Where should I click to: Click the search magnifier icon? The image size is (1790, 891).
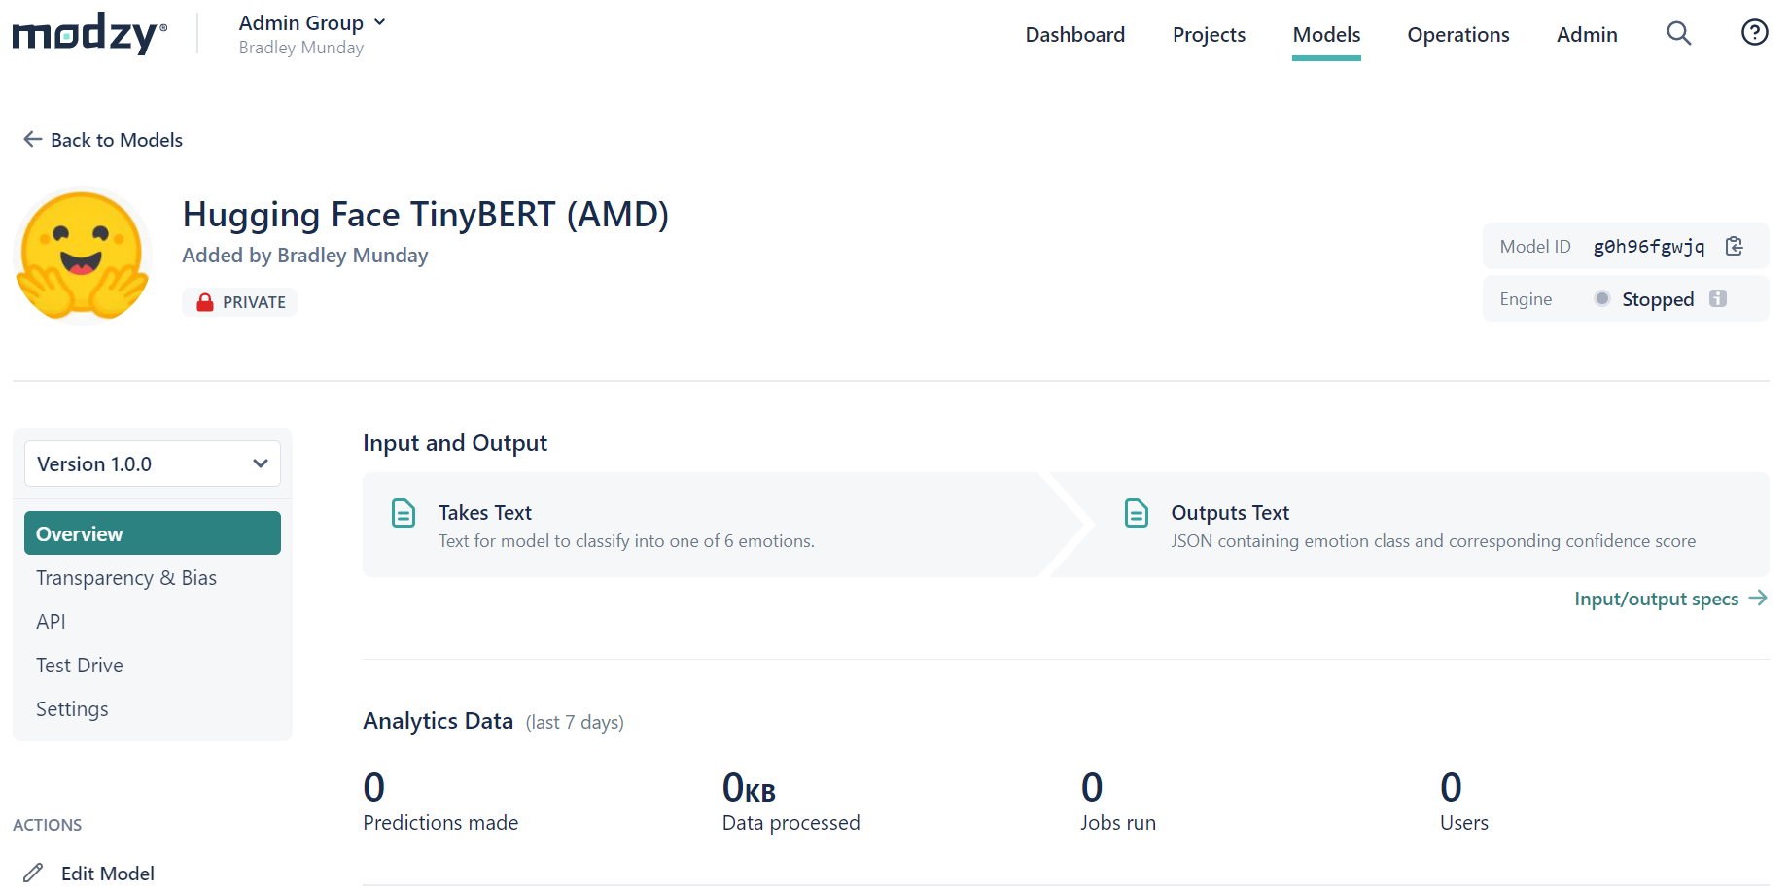click(x=1678, y=34)
